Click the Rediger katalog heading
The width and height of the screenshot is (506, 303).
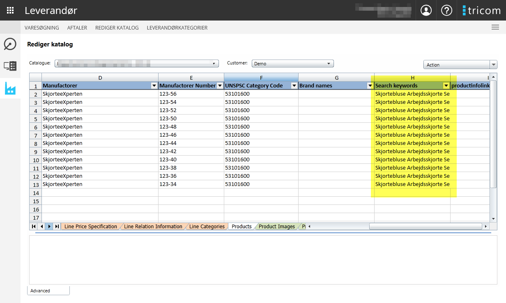[50, 44]
